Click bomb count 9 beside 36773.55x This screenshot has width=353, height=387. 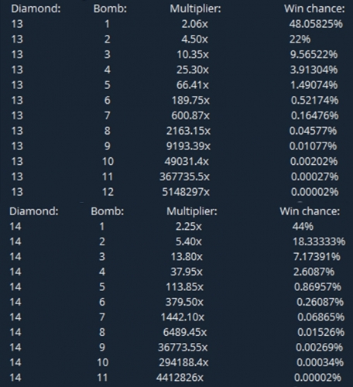(x=102, y=348)
